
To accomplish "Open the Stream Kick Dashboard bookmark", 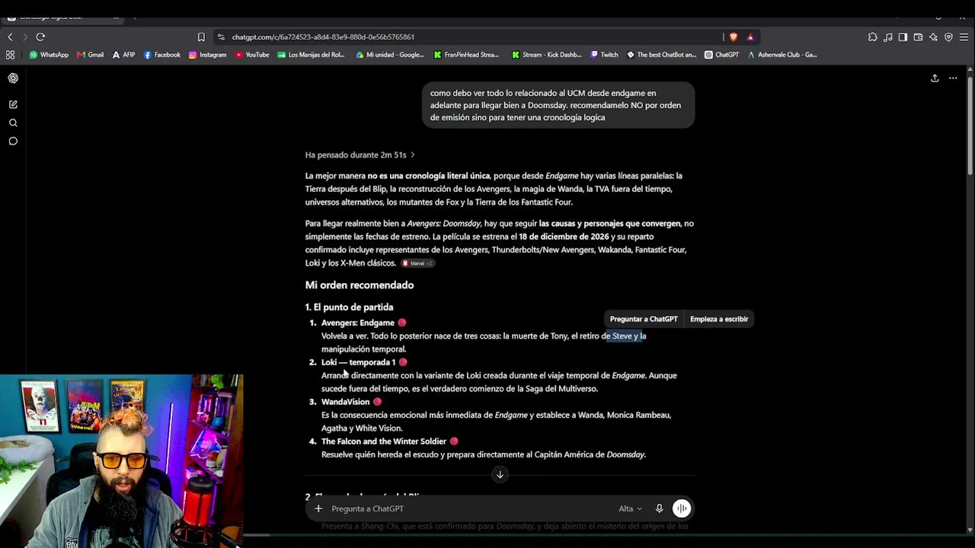I will (x=546, y=55).
